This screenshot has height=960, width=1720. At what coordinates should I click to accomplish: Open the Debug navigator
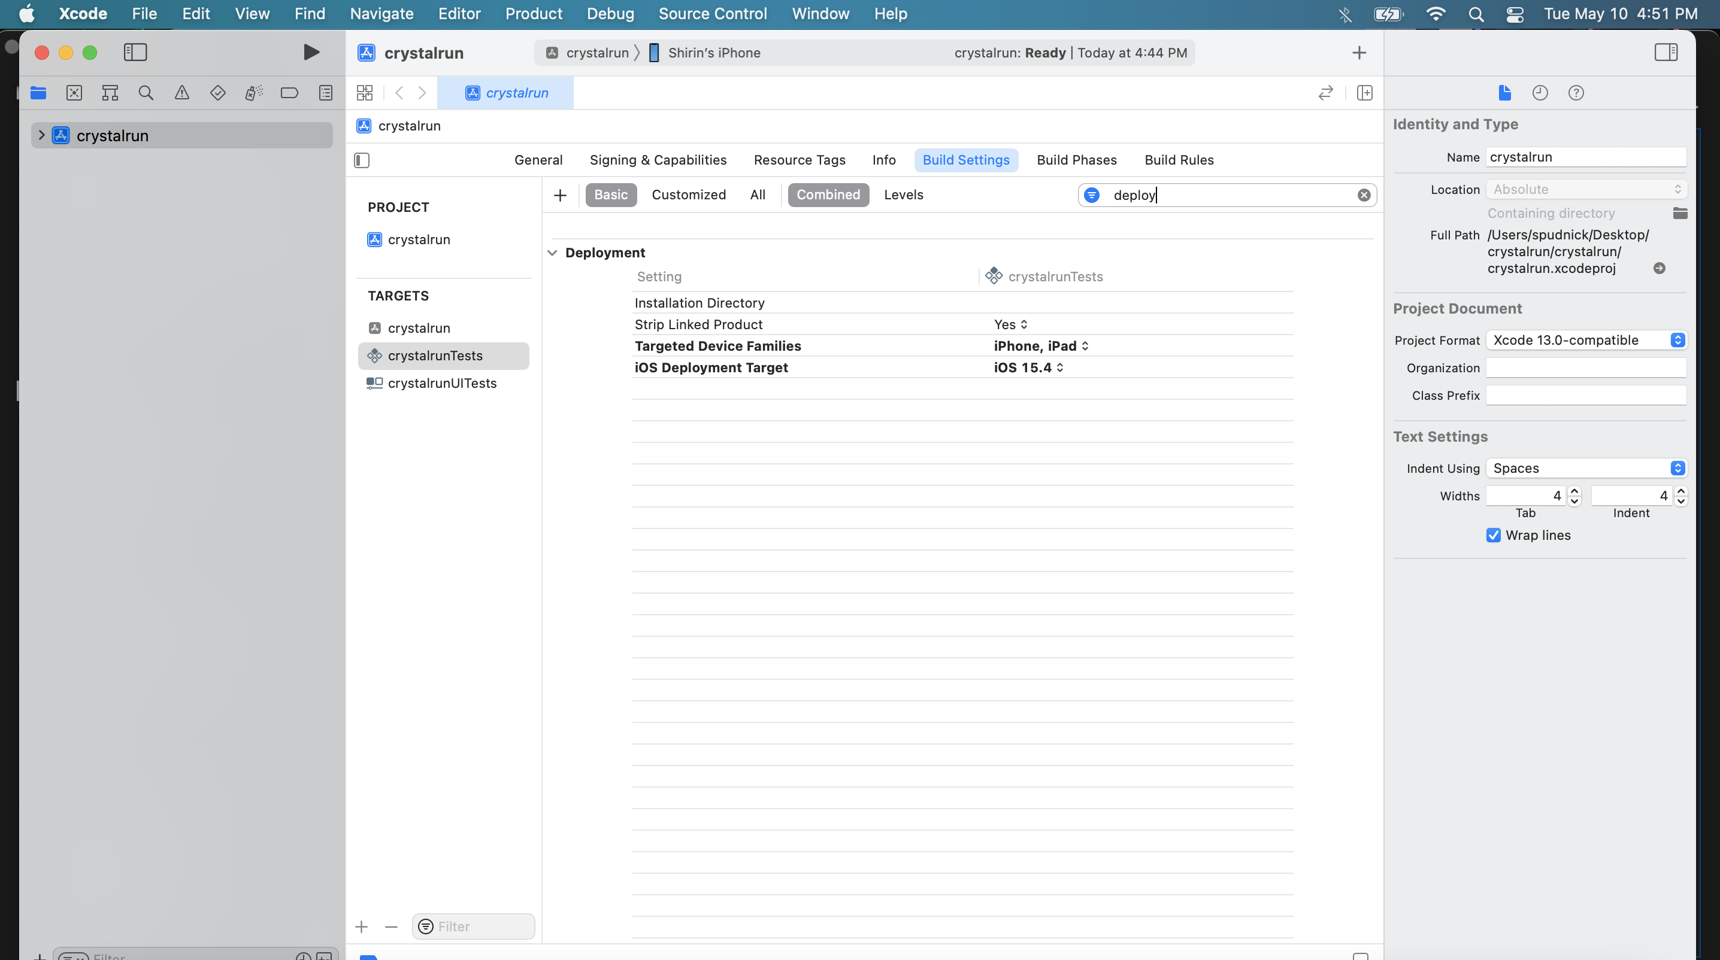254,93
